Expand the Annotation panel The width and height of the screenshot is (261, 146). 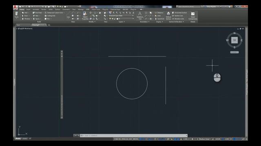[x=144, y=21]
